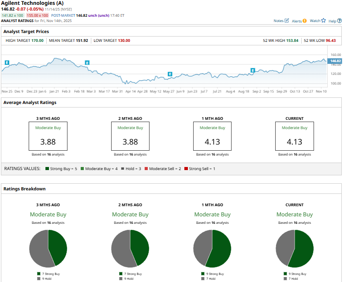Click the Watch link text
344x282 pixels.
point(315,21)
